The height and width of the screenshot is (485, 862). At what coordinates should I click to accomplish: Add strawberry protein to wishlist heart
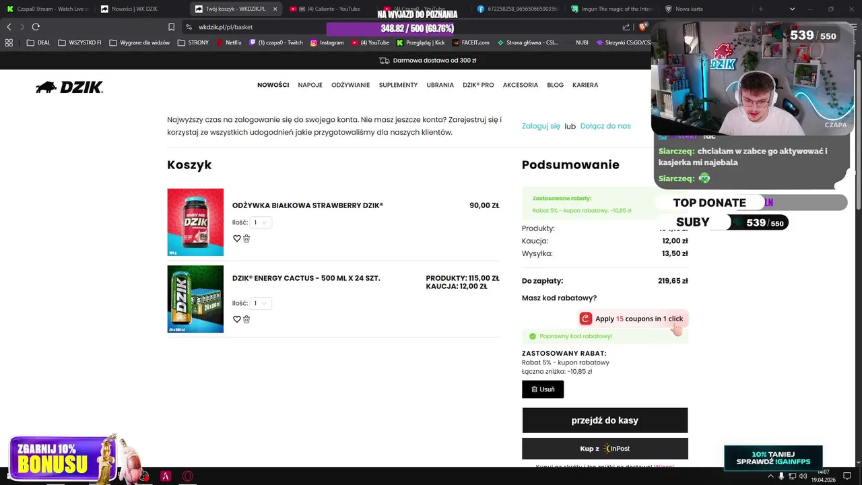(x=236, y=238)
